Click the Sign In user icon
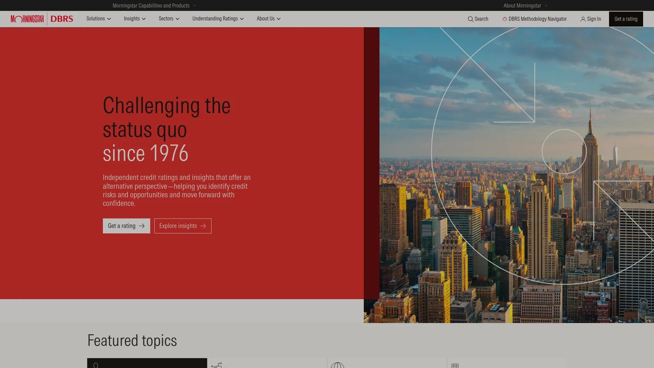This screenshot has height=368, width=654. click(x=583, y=19)
